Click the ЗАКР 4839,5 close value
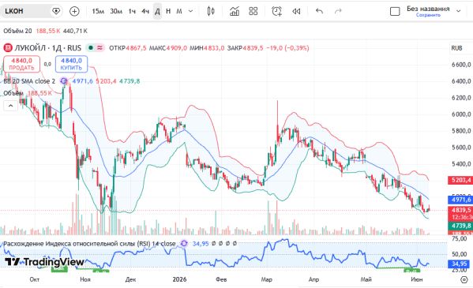This screenshot has height=288, width=473. point(246,48)
